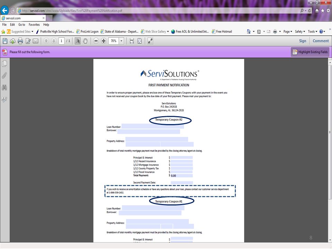Expand the Web Slice Gallery dropdown
Screen dimensions: 332x249
pyautogui.click(x=168, y=31)
